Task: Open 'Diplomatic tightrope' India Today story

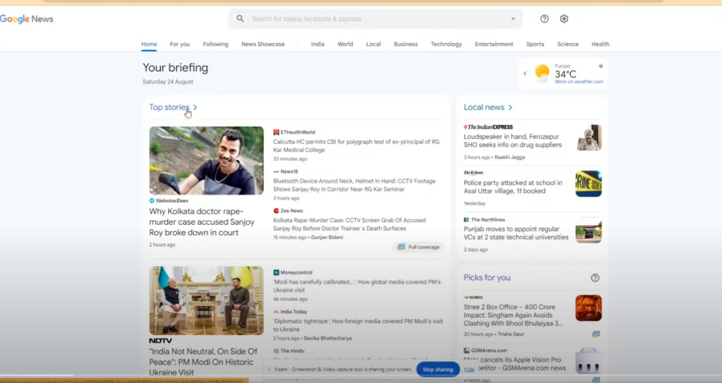Action: pyautogui.click(x=358, y=325)
